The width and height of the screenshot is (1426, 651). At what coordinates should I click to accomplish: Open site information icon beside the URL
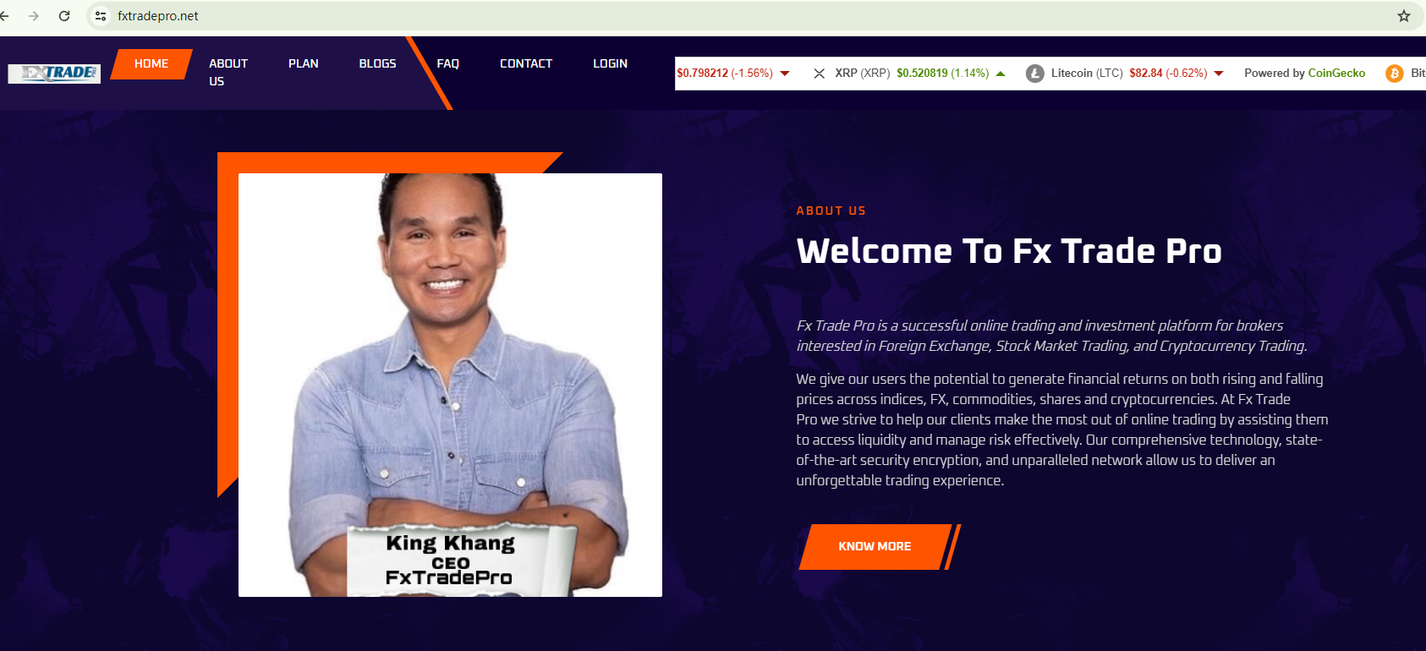(101, 16)
